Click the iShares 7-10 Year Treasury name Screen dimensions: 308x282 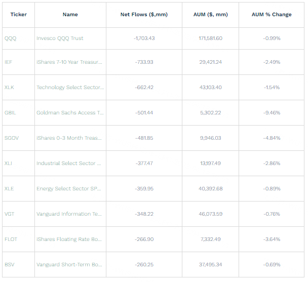coord(69,62)
